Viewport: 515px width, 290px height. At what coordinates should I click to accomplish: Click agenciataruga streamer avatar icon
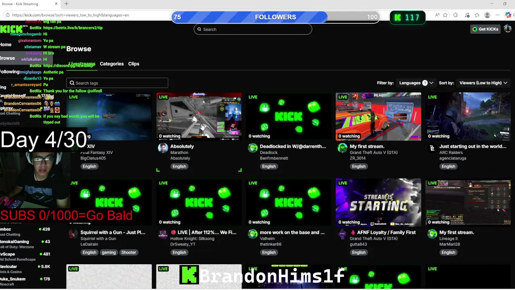click(x=432, y=148)
